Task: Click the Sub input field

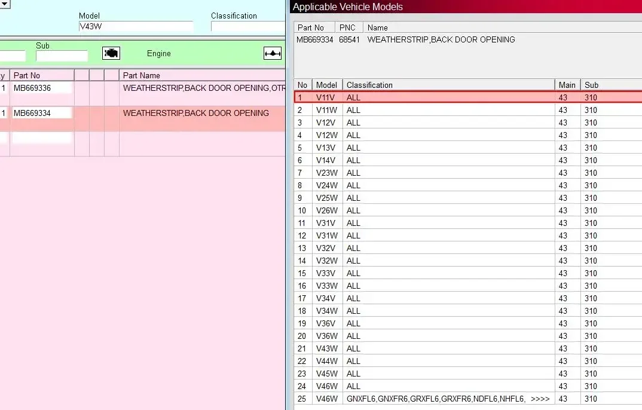Action: [x=62, y=56]
